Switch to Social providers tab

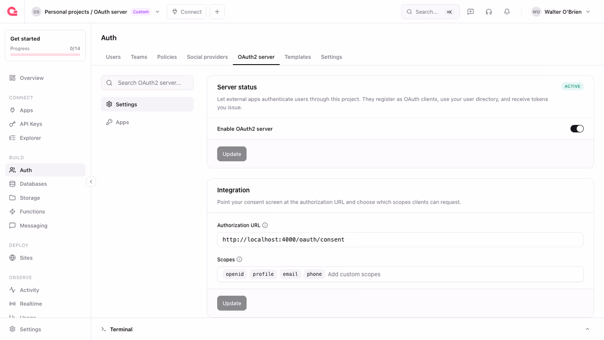click(x=207, y=57)
